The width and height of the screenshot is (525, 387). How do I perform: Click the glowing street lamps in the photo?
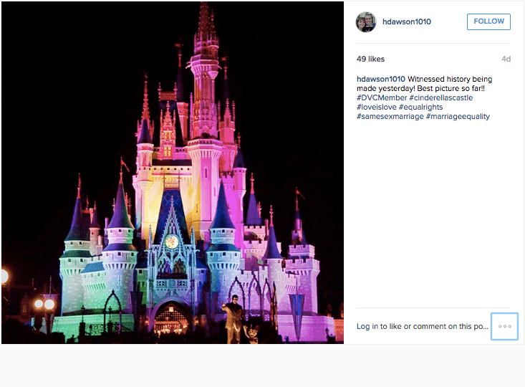tap(44, 305)
